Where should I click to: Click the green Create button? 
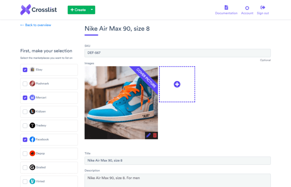click(78, 10)
